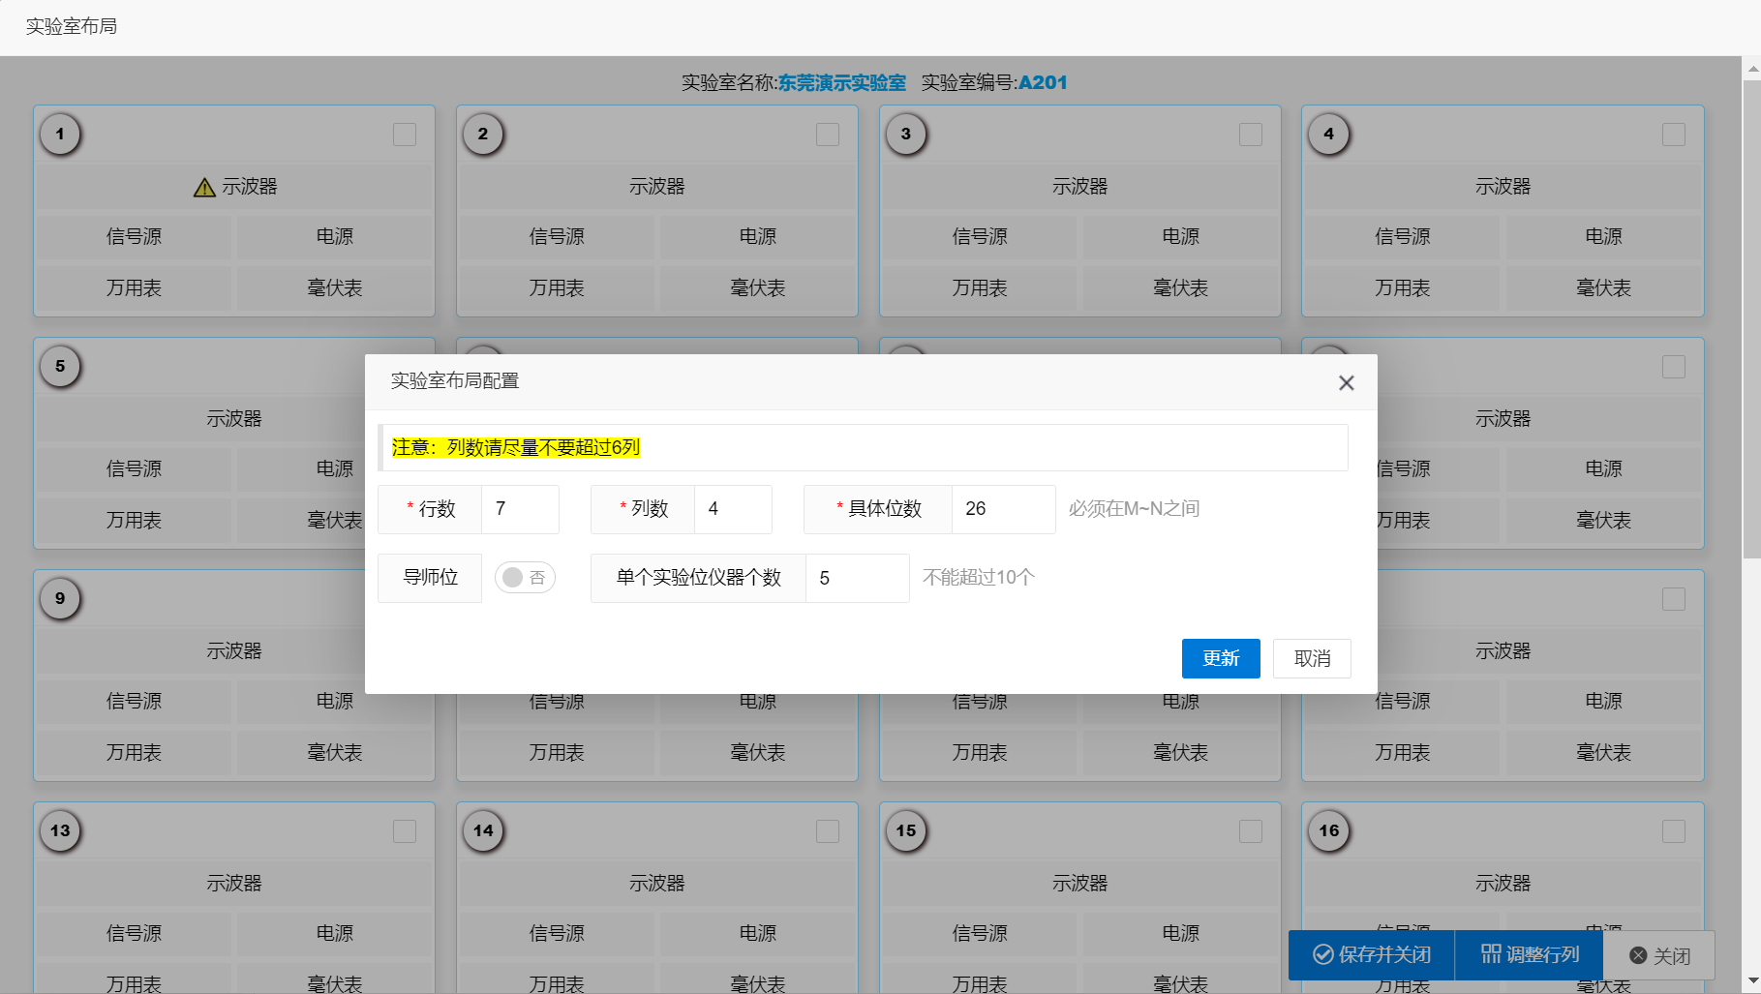Click the grid icon on 调整行列
The width and height of the screenshot is (1761, 994).
(x=1491, y=954)
